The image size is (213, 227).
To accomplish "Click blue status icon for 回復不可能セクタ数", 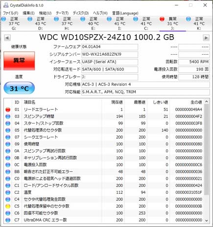I will tap(8, 213).
